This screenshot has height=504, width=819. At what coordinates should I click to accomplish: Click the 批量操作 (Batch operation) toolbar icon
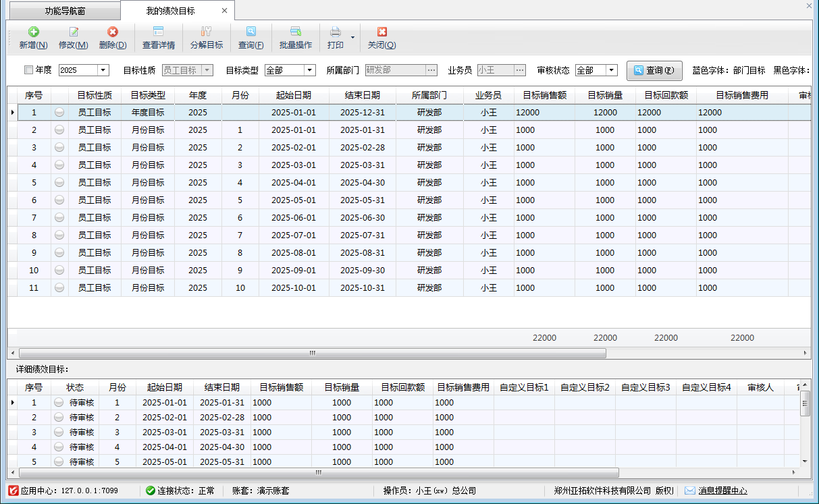click(x=296, y=32)
